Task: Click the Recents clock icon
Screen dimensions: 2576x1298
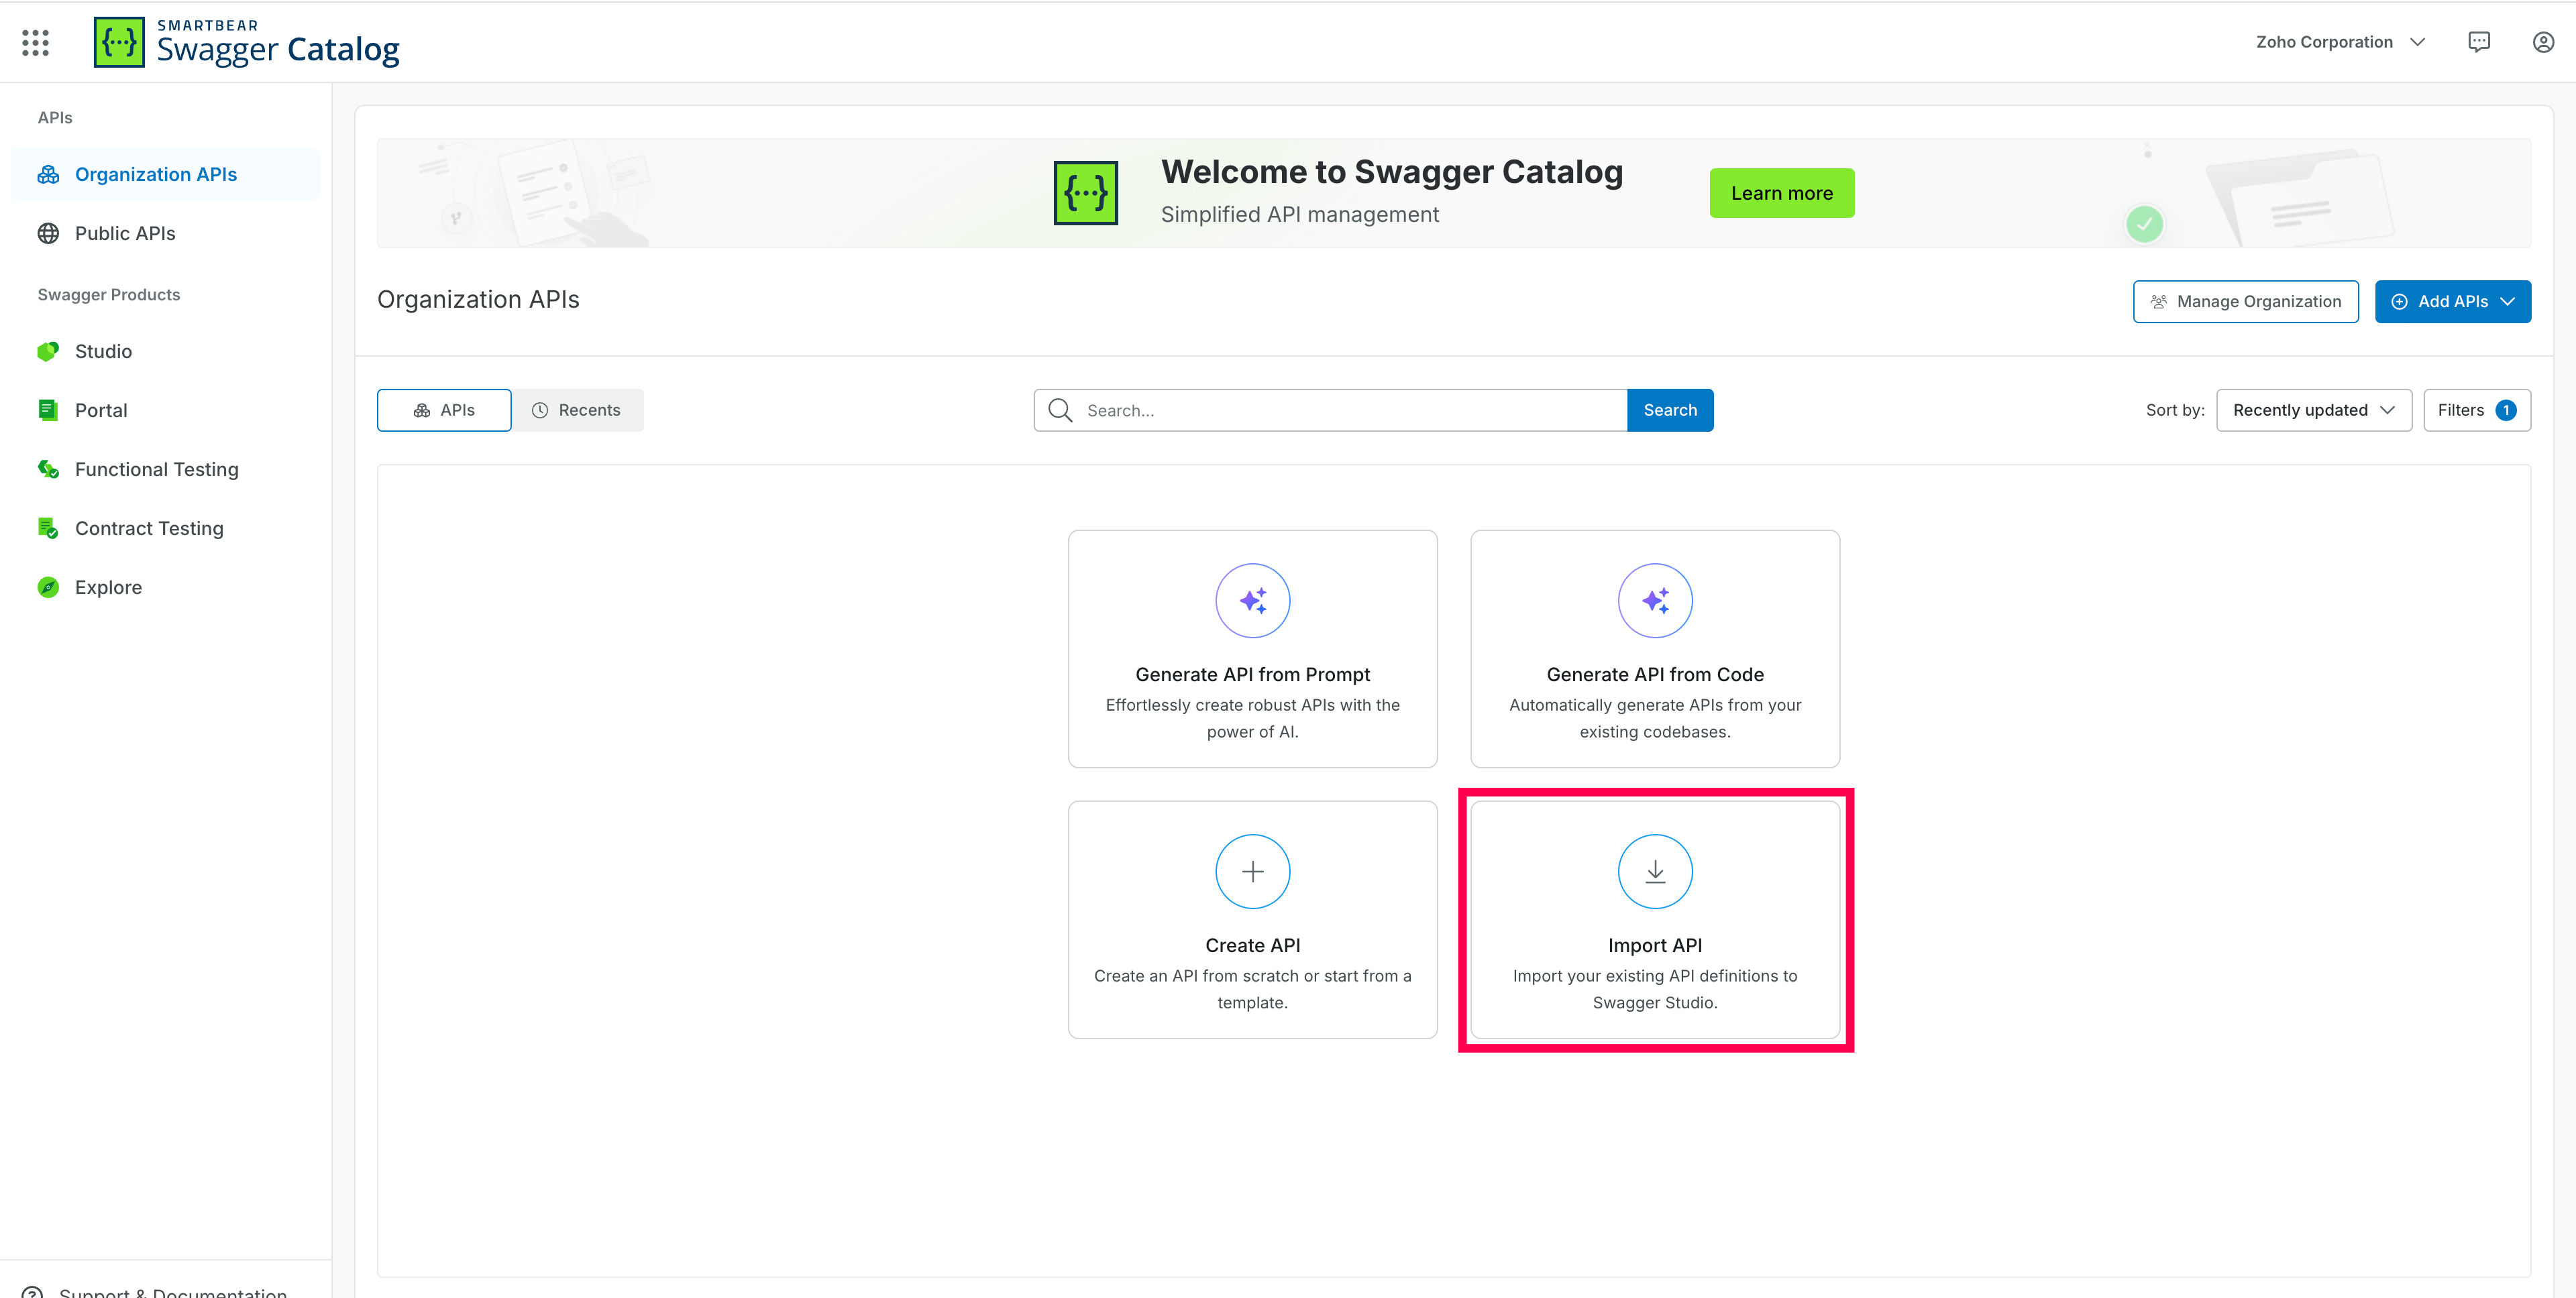Action: [x=540, y=411]
